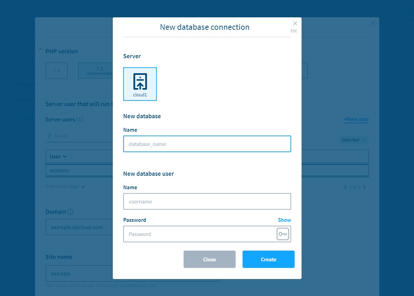Choose PHP version 7.4
The width and height of the screenshot is (414, 296).
57,71
